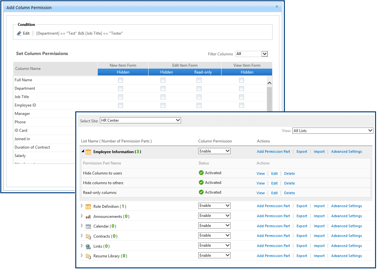Check Employee ID hidden in Edit Item Form
377x269 pixels.
163,105
